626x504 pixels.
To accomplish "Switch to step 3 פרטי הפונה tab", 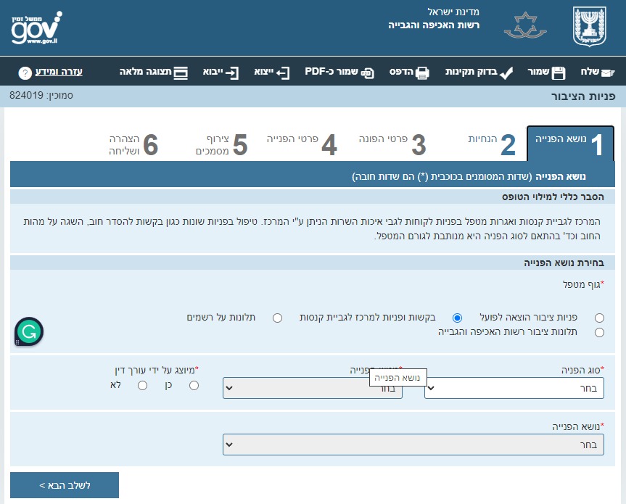I will click(392, 144).
